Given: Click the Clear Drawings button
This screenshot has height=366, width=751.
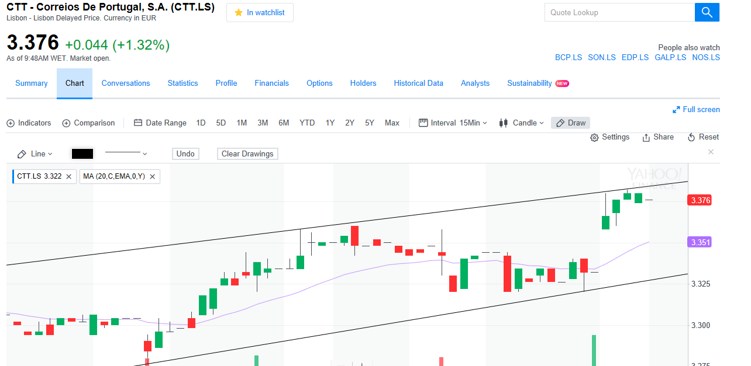Looking at the screenshot, I should (x=247, y=154).
